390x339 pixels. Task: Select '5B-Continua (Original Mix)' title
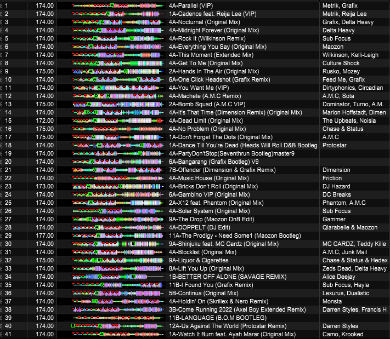click(204, 293)
